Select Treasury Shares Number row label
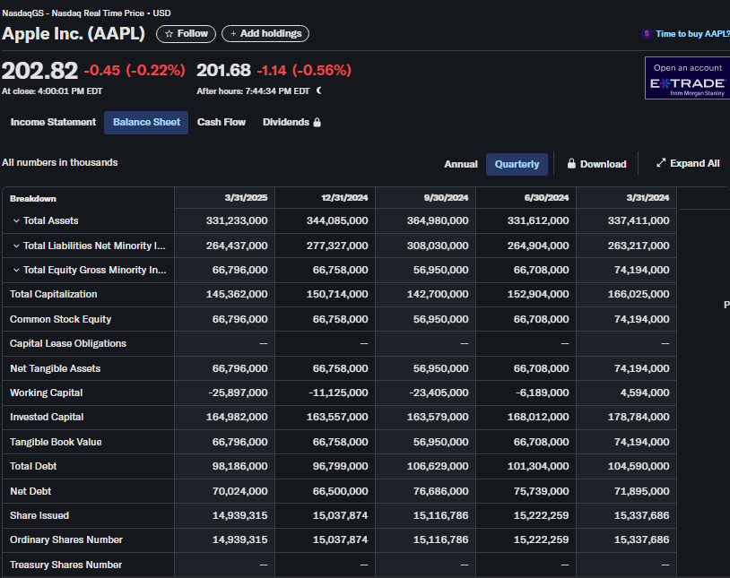The height and width of the screenshot is (578, 730). 66,565
